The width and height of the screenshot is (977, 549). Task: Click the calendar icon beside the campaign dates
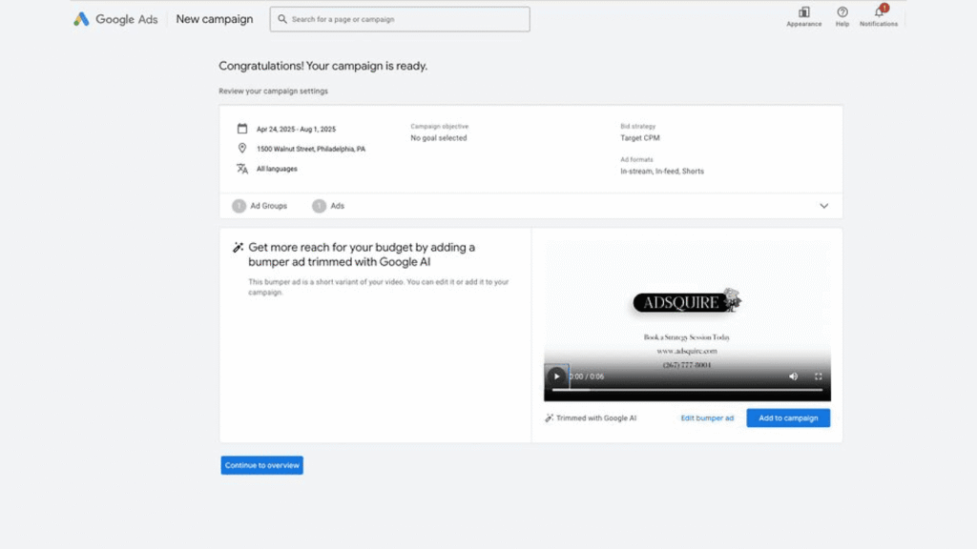243,128
